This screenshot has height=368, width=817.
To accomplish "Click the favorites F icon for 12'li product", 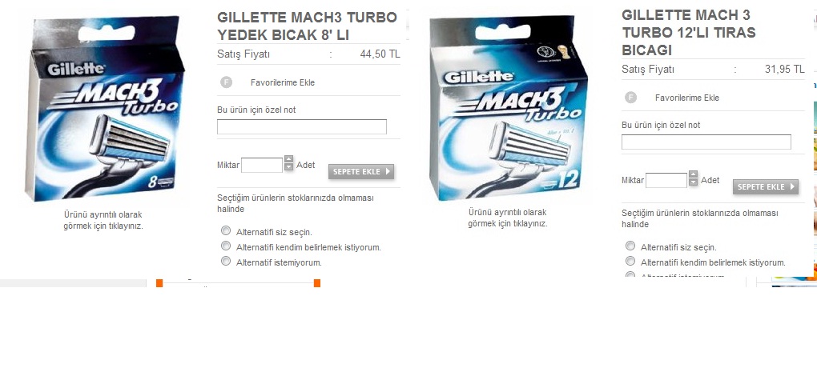I will pyautogui.click(x=630, y=98).
